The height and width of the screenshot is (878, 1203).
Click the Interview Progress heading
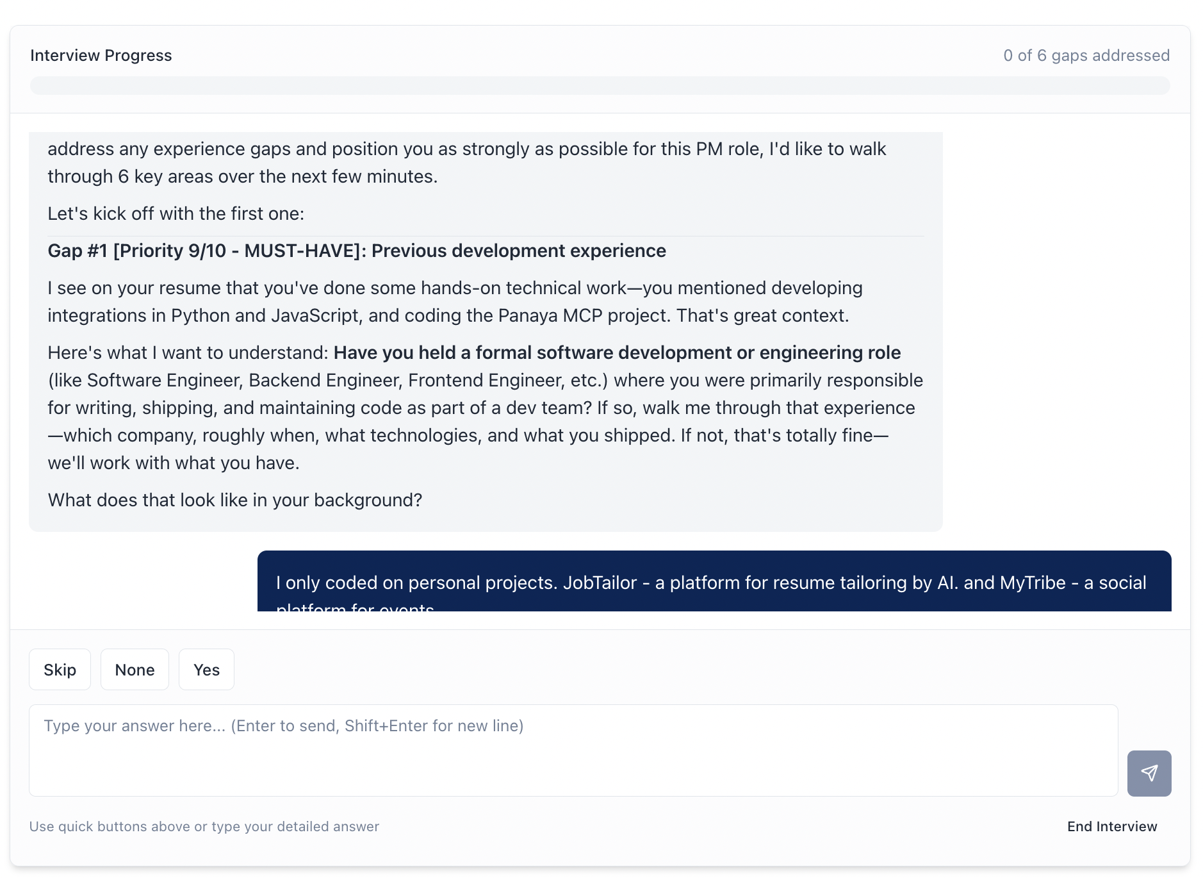tap(101, 56)
